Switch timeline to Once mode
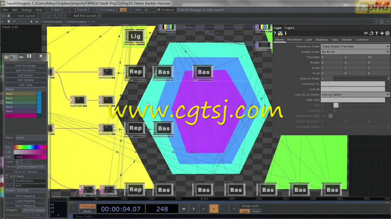Image resolution: width=391 pixels, height=219 pixels. point(255,211)
